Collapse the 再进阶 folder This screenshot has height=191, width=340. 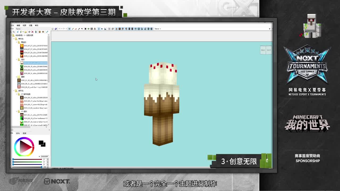click(x=16, y=42)
